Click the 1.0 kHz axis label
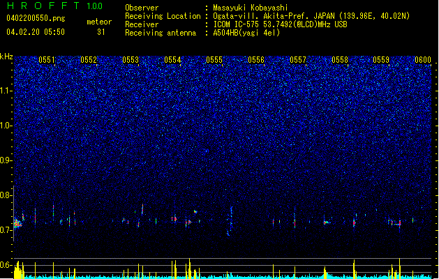Screen dimensions: 439x279 pos(6,126)
